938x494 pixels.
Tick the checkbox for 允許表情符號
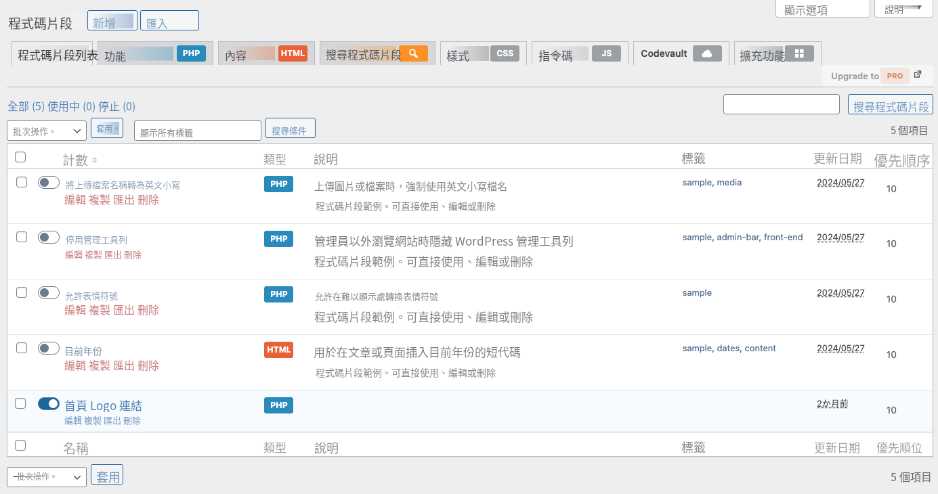tap(22, 292)
